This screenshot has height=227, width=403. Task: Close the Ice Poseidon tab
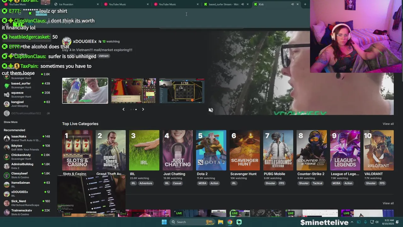tap(98, 4)
